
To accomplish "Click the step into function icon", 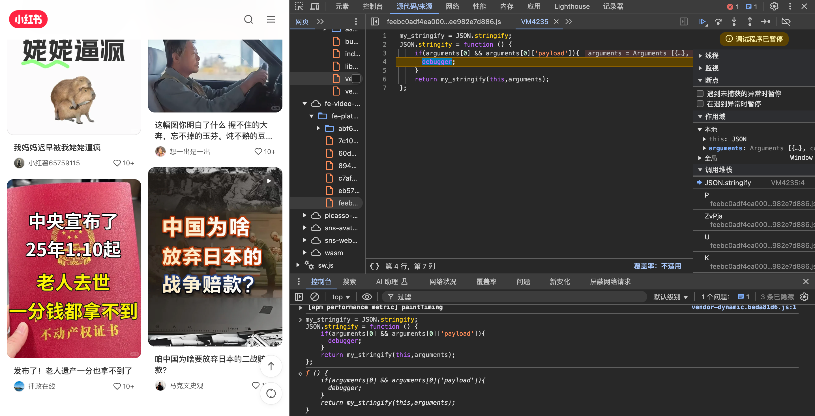I will tap(734, 21).
